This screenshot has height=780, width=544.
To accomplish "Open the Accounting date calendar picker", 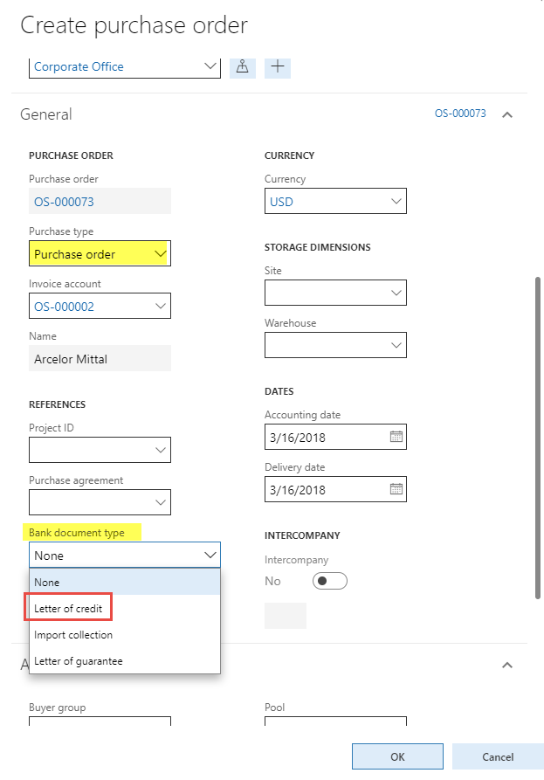I will click(x=396, y=437).
